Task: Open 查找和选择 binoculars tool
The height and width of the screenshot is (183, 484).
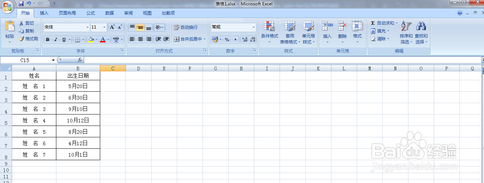Action: 421,32
